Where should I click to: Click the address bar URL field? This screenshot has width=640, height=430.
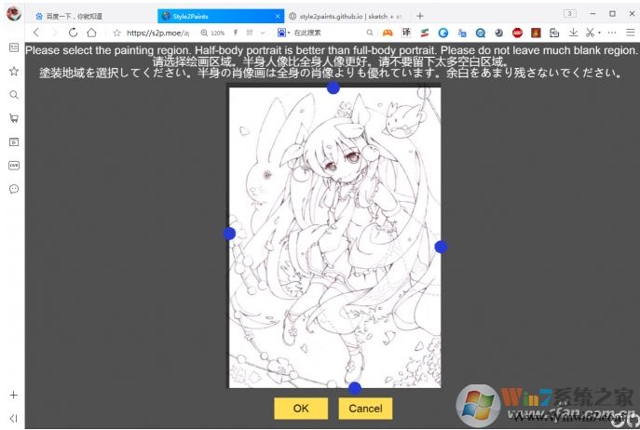coord(152,33)
